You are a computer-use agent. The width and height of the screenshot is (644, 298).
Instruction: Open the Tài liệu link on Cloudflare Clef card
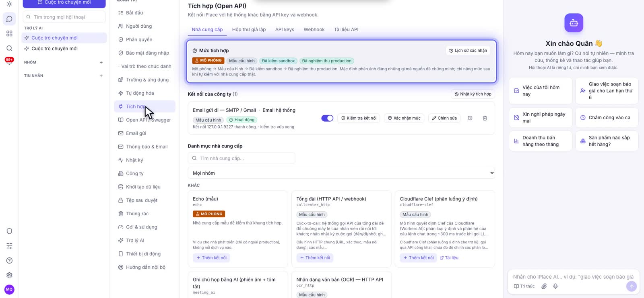point(449,258)
